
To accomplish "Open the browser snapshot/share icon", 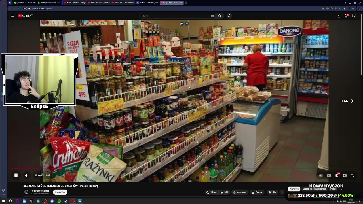I will 328,8.
